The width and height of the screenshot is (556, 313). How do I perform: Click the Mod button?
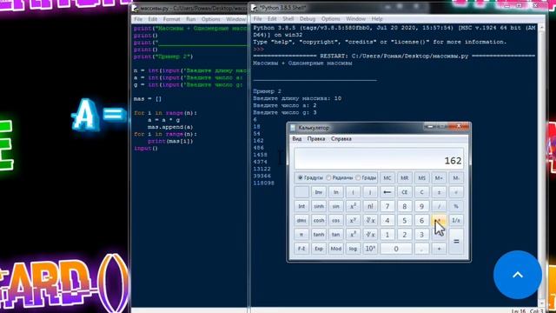[336, 249]
